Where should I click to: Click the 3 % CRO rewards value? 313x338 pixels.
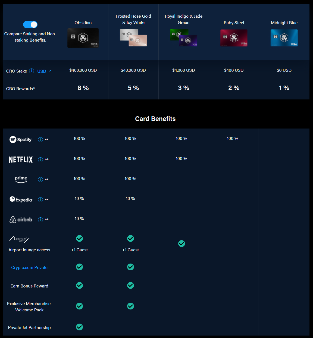(184, 88)
